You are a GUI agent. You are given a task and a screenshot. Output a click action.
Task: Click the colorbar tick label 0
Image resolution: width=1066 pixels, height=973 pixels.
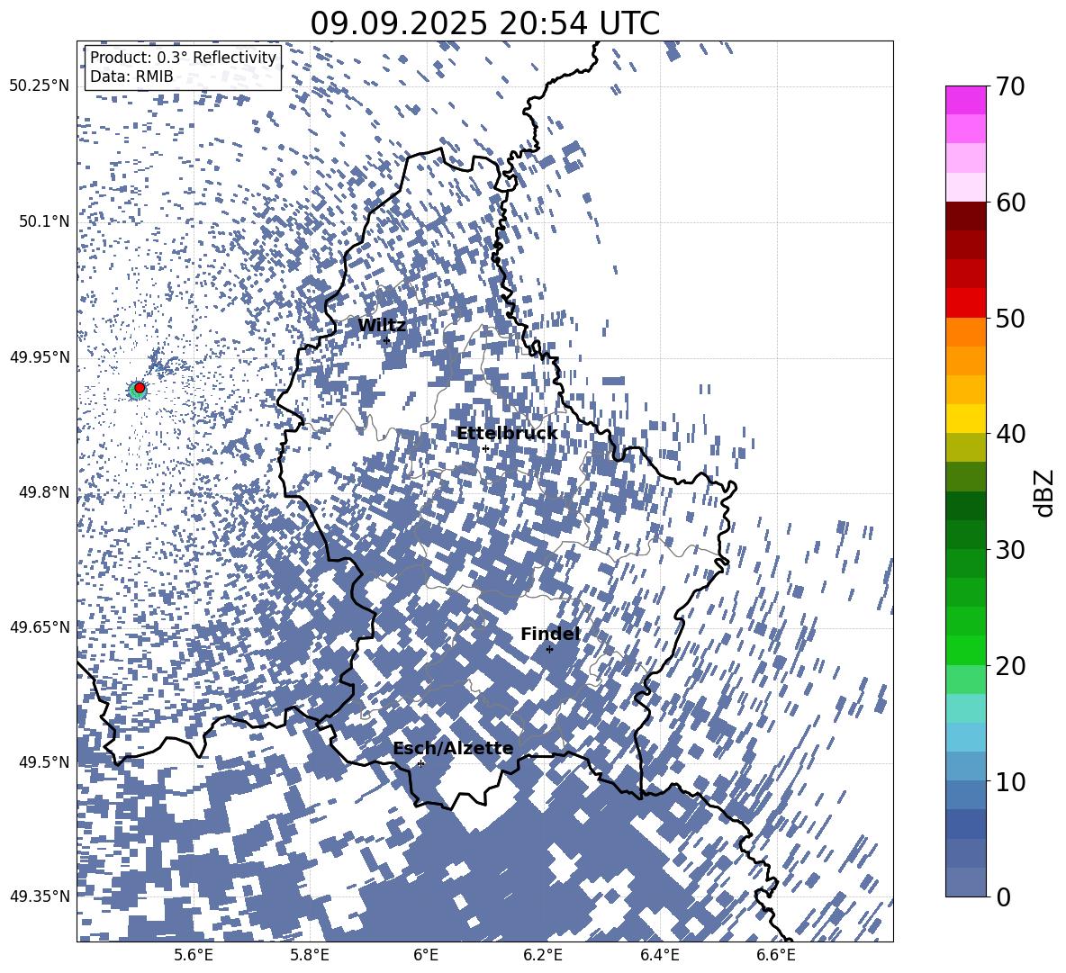[x=1003, y=896]
